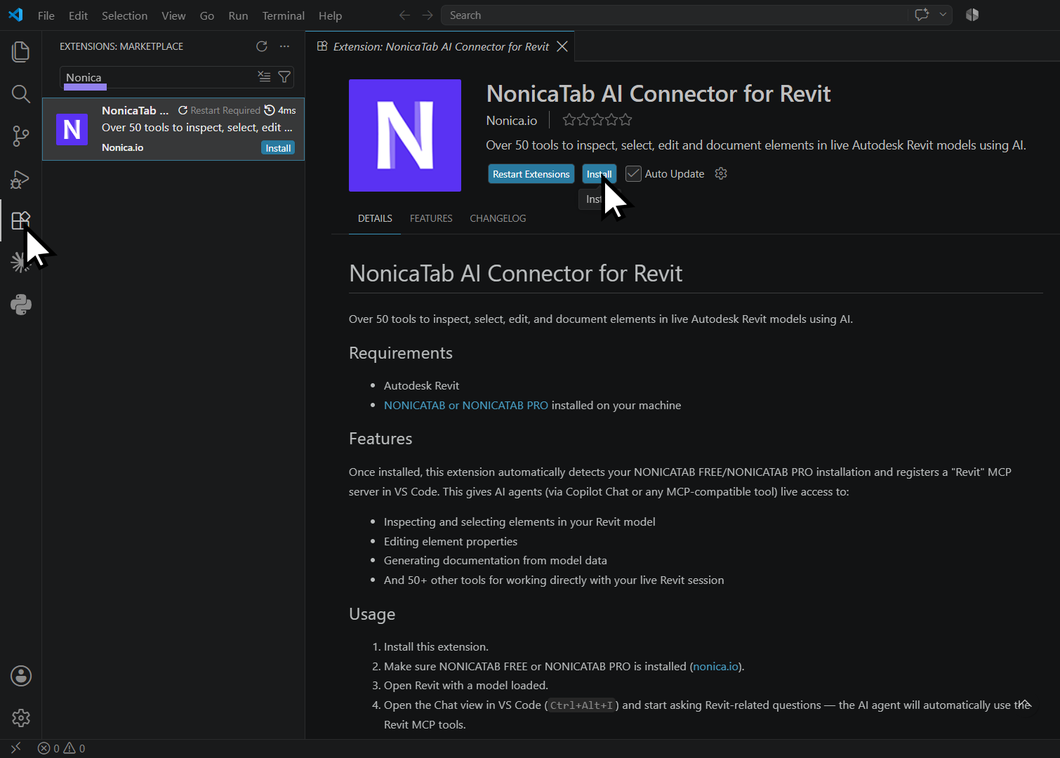Open the Run and Debug view
Screen dimensions: 1060x758
(x=21, y=179)
